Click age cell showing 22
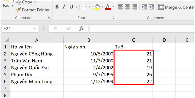Viewport: 195px width, 98px height. click(134, 82)
